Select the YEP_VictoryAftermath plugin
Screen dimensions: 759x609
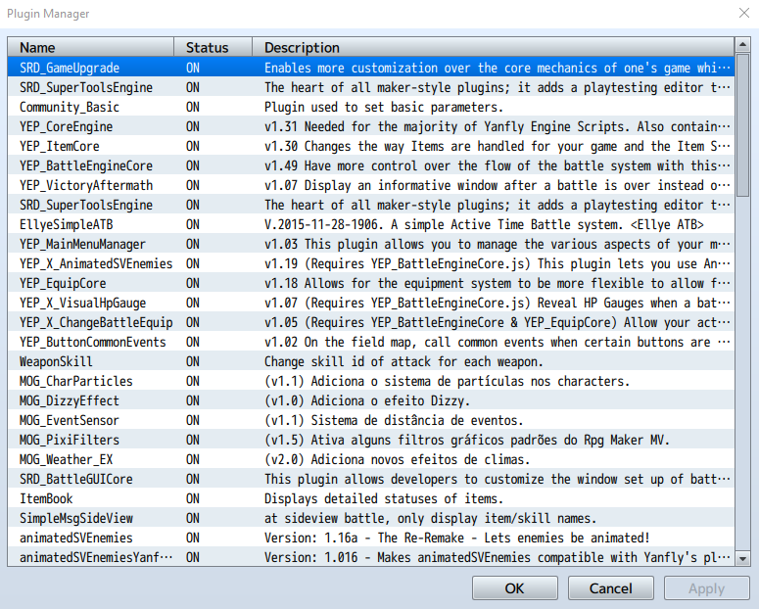coord(371,185)
